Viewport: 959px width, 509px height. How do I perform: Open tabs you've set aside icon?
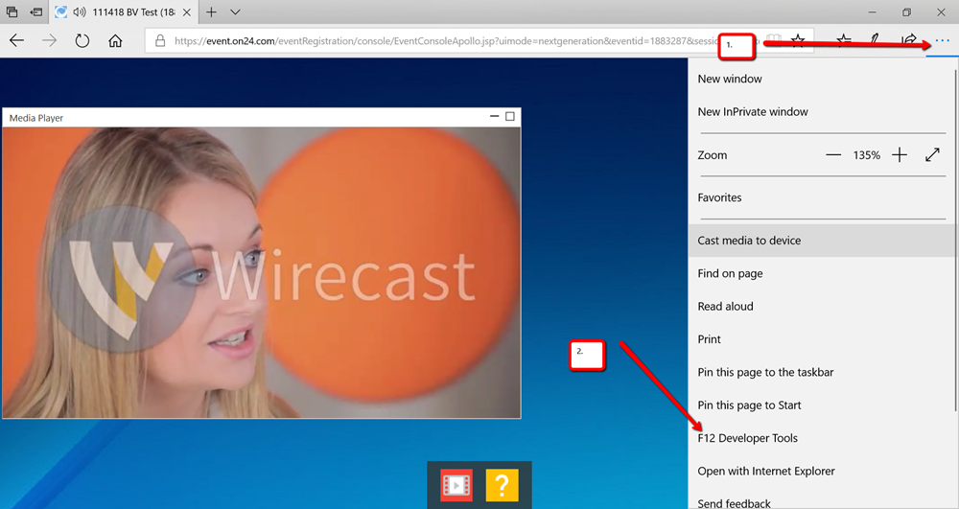click(12, 12)
